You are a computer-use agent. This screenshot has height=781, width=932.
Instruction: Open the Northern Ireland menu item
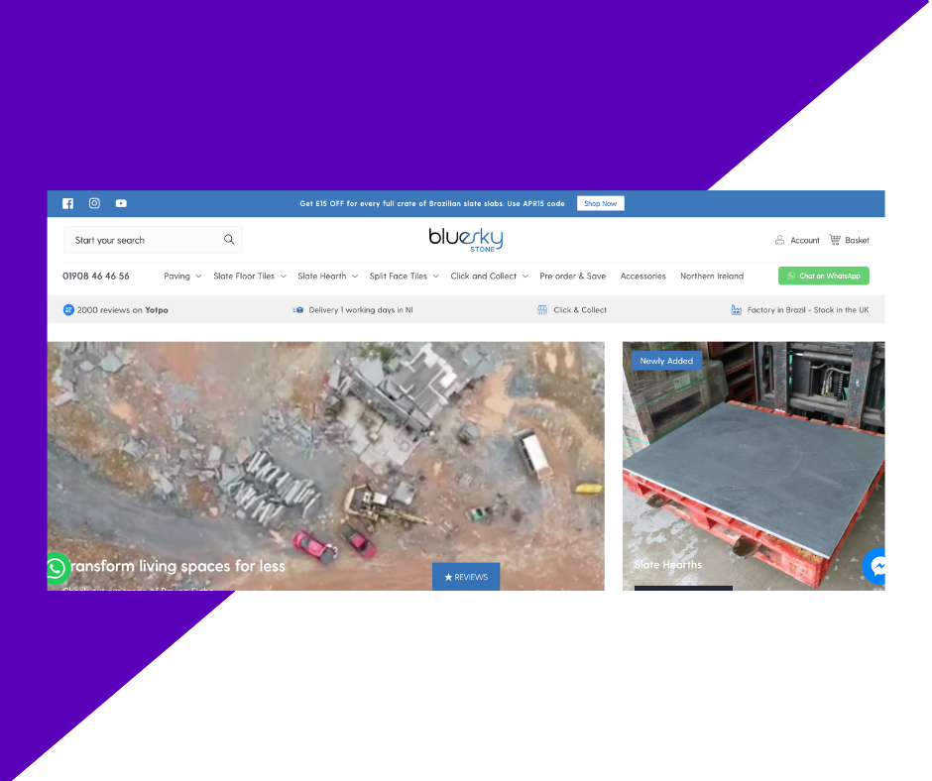(x=712, y=276)
